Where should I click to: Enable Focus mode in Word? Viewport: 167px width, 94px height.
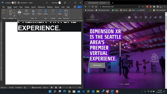(x=46, y=88)
